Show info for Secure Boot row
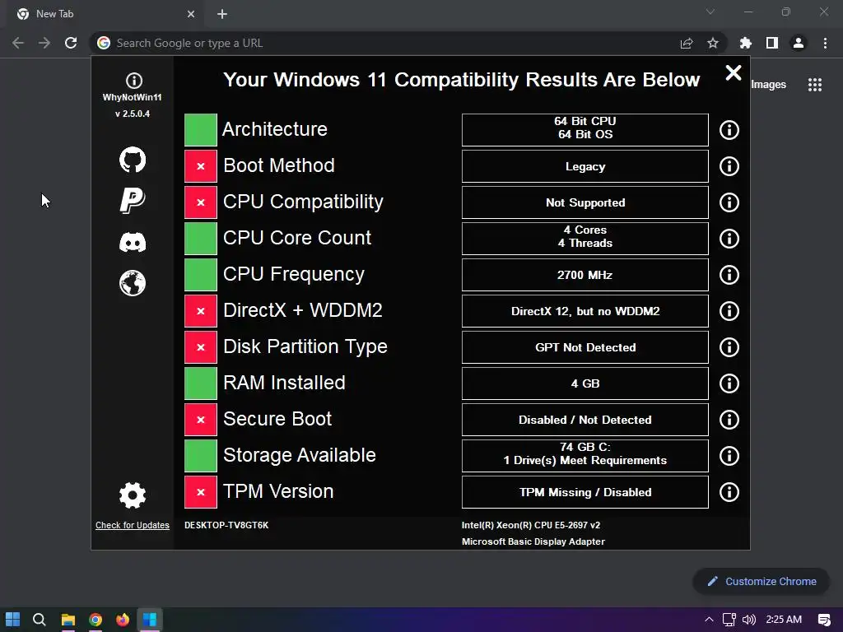 (729, 420)
